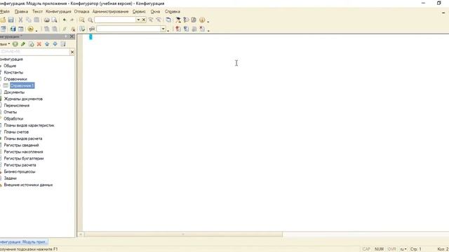This screenshot has height=252, width=449.
Task: Click the Copy-object icon in the tree toolbar
Action: [31, 44]
